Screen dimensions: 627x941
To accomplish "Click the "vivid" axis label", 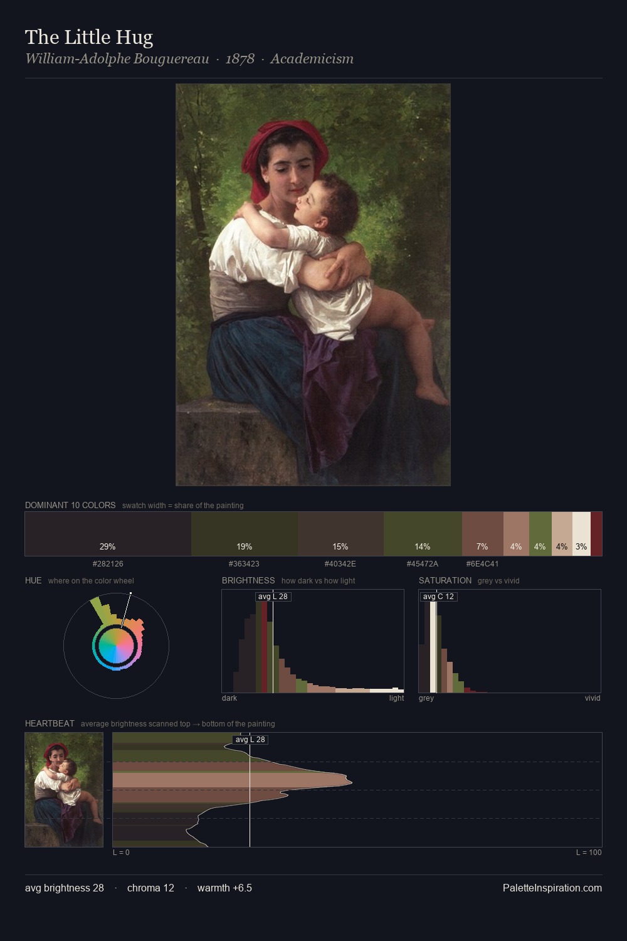I will (593, 698).
